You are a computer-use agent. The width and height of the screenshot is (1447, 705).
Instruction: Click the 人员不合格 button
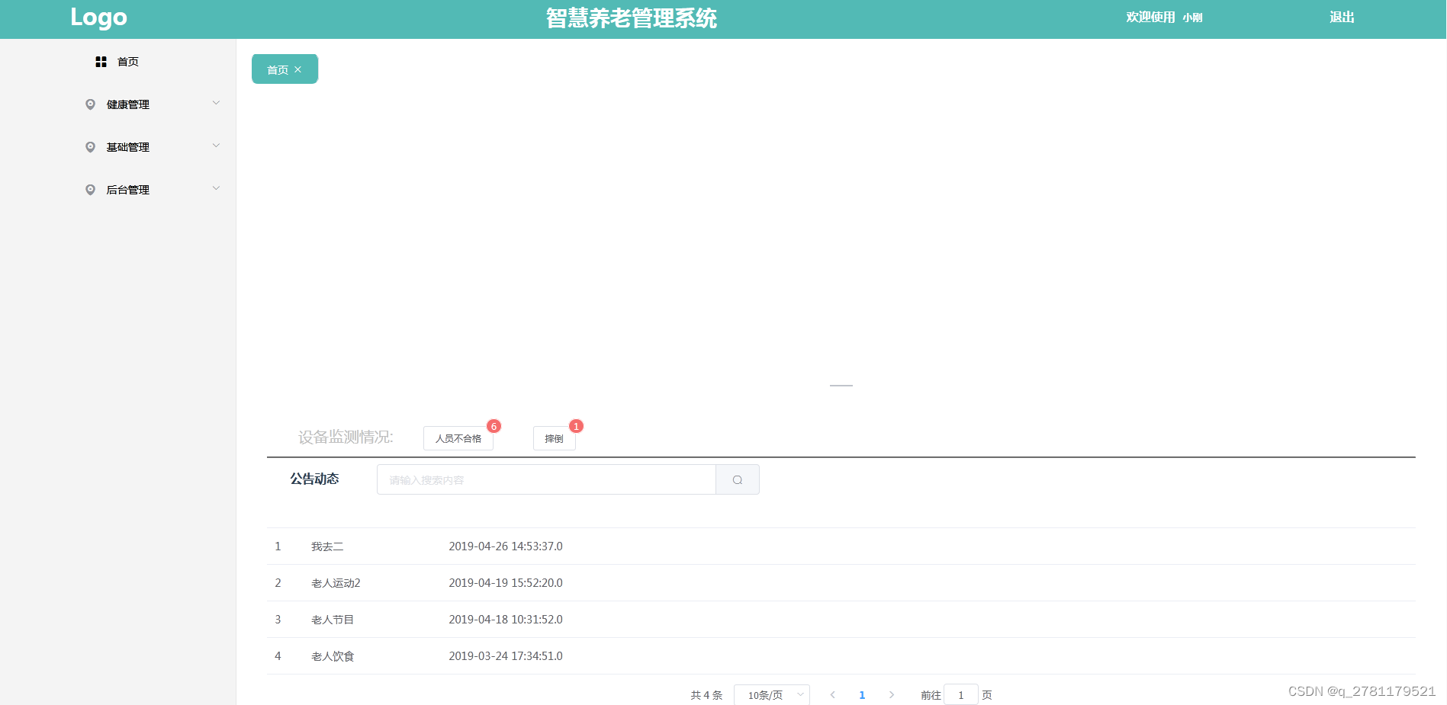458,438
